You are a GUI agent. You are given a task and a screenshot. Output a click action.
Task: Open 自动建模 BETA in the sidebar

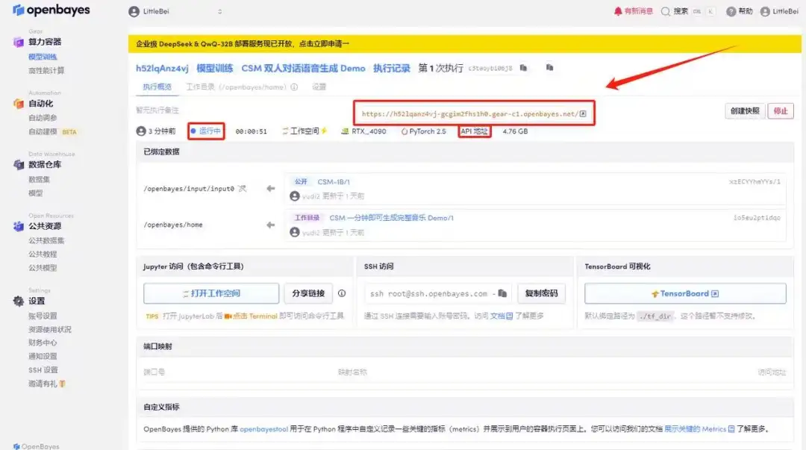[x=52, y=131]
